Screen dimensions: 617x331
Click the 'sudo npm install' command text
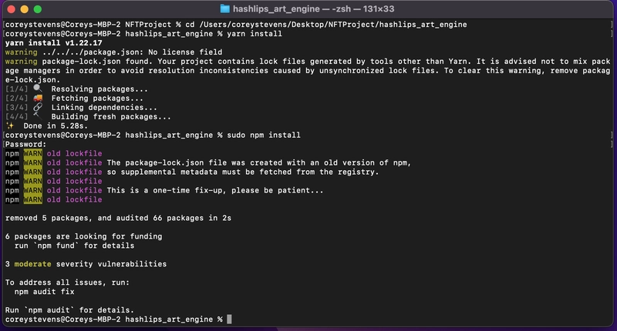264,135
